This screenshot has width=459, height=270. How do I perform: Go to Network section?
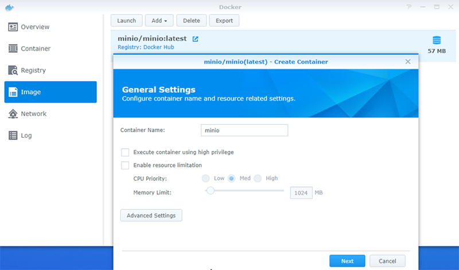[x=50, y=113]
